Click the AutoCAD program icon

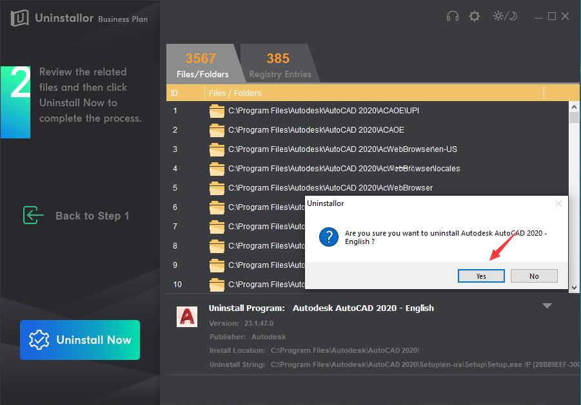click(x=187, y=317)
